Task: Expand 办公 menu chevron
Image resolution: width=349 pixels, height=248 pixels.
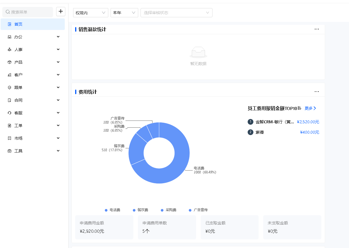Action: pos(58,37)
